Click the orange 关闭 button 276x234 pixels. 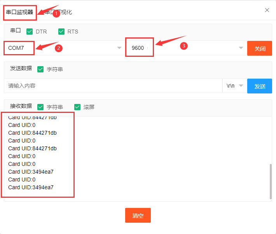(260, 48)
